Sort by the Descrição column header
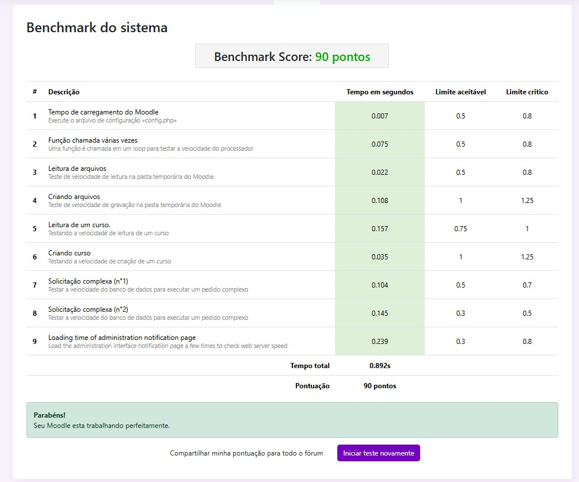579x482 pixels. (x=64, y=91)
